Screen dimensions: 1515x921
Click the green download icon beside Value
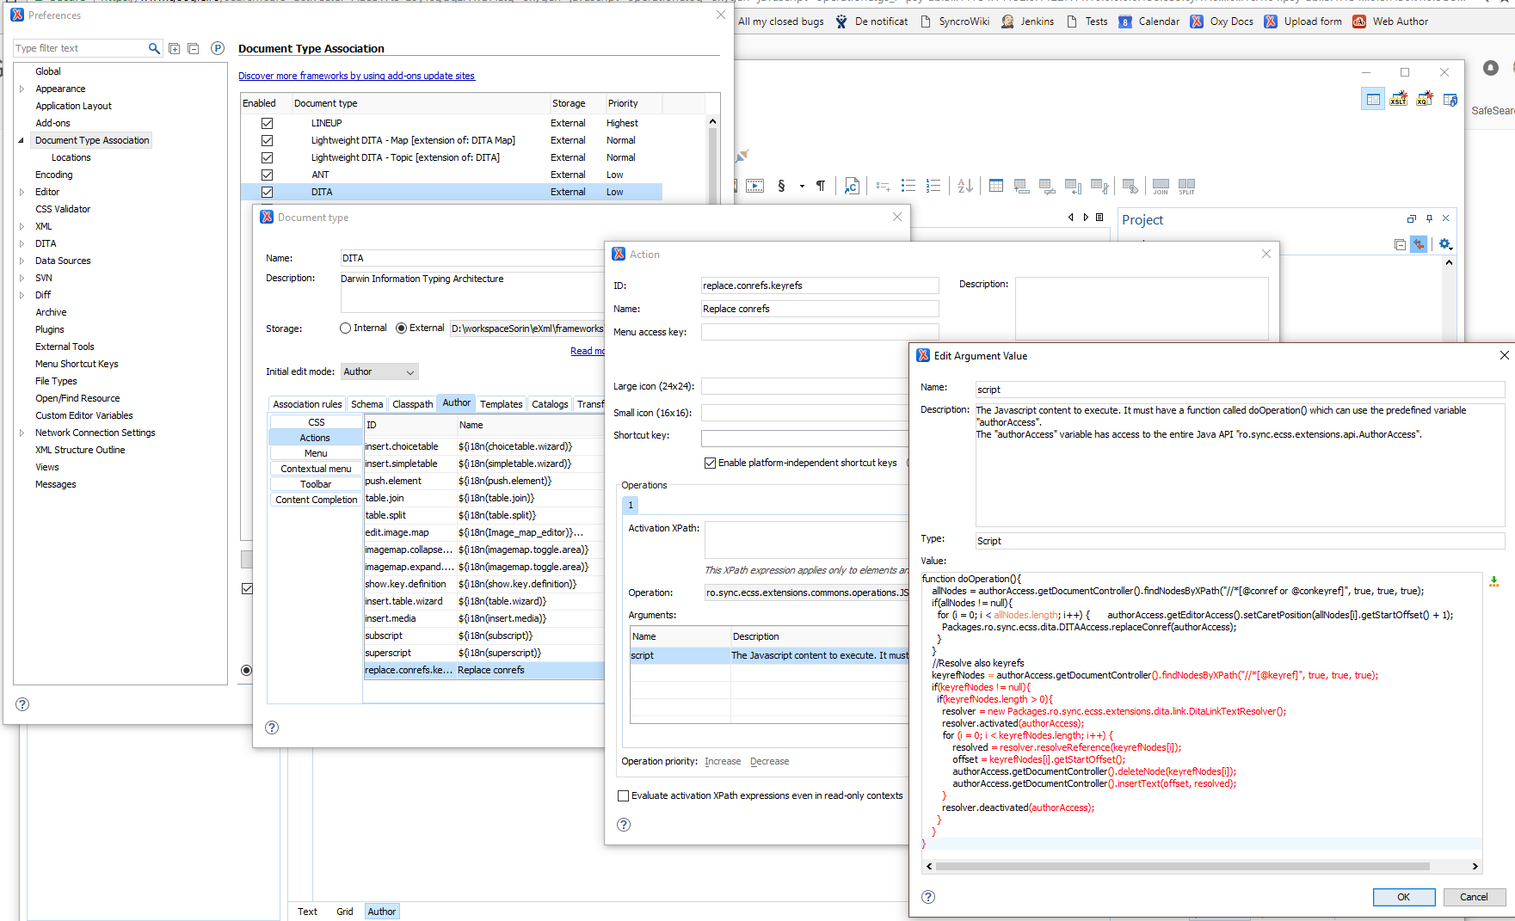(1493, 581)
